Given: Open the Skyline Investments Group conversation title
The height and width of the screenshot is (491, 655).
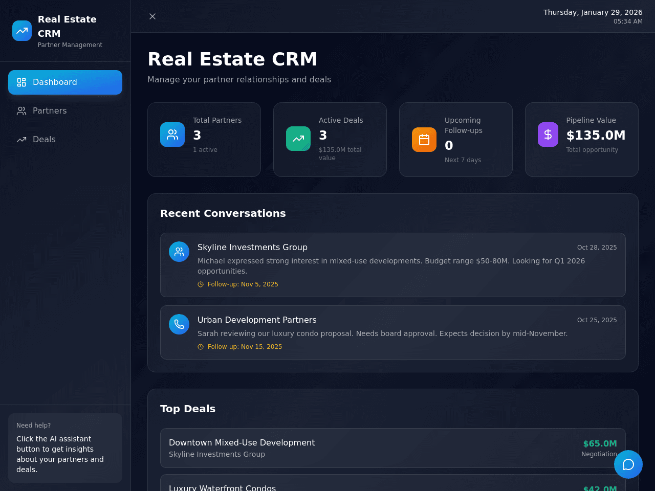Looking at the screenshot, I should pos(252,248).
